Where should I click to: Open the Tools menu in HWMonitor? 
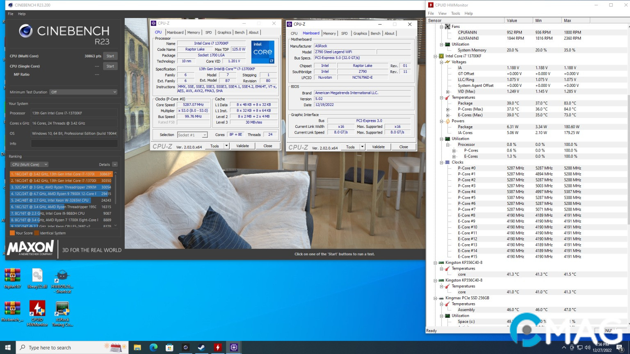tap(455, 14)
